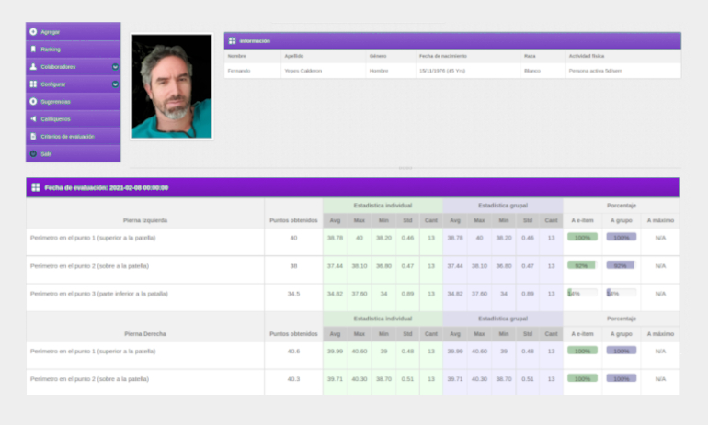Screen dimensions: 708x425
Task: Click the grid icon in Fecha de evaluación header
Action: pos(36,187)
